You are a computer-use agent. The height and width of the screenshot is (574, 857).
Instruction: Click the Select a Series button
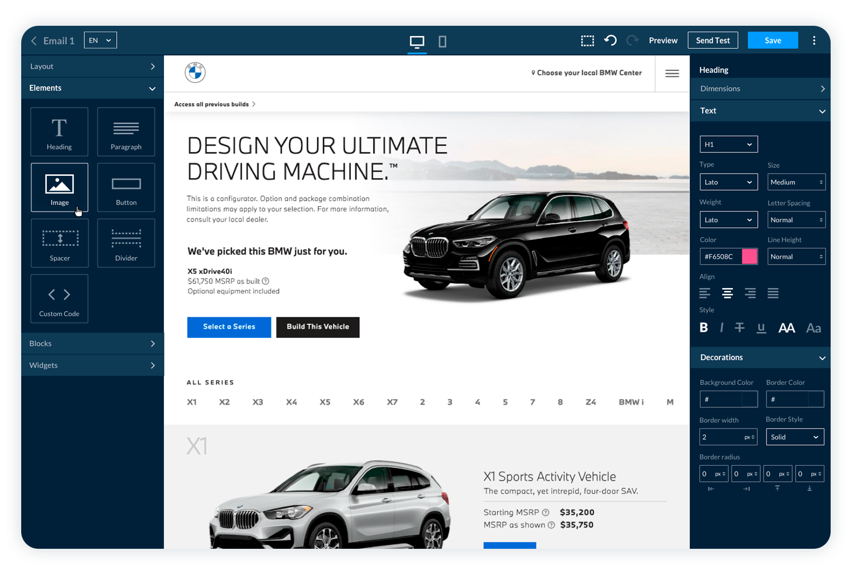coord(229,327)
